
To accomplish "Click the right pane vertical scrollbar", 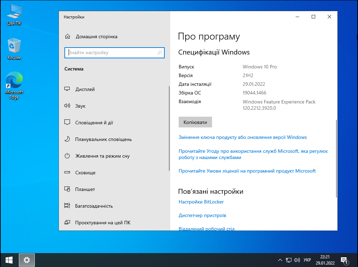I will (x=336, y=158).
